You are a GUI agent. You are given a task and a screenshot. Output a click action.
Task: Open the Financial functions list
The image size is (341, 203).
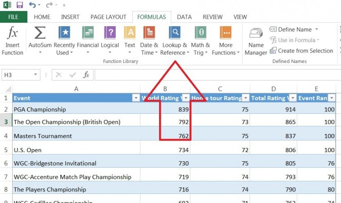87,41
